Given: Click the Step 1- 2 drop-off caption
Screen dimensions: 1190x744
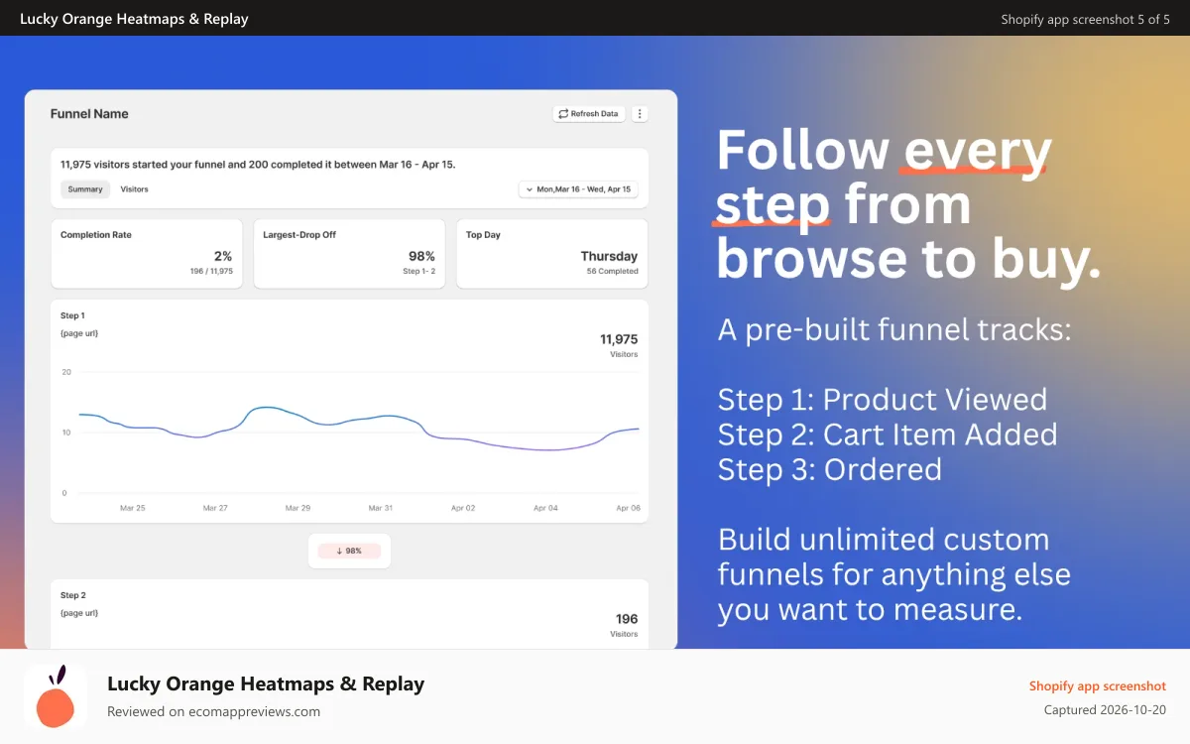Looking at the screenshot, I should [418, 271].
